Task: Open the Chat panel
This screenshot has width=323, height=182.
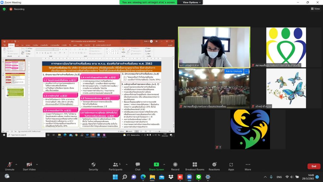Action: click(x=138, y=165)
